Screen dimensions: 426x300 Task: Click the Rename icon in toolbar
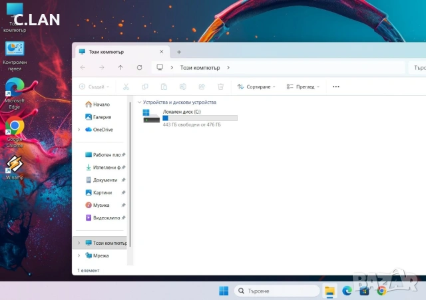coord(183,86)
